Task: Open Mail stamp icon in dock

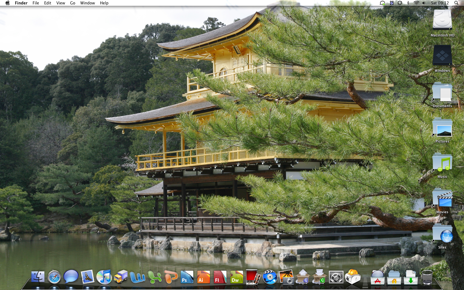Action: coord(88,277)
